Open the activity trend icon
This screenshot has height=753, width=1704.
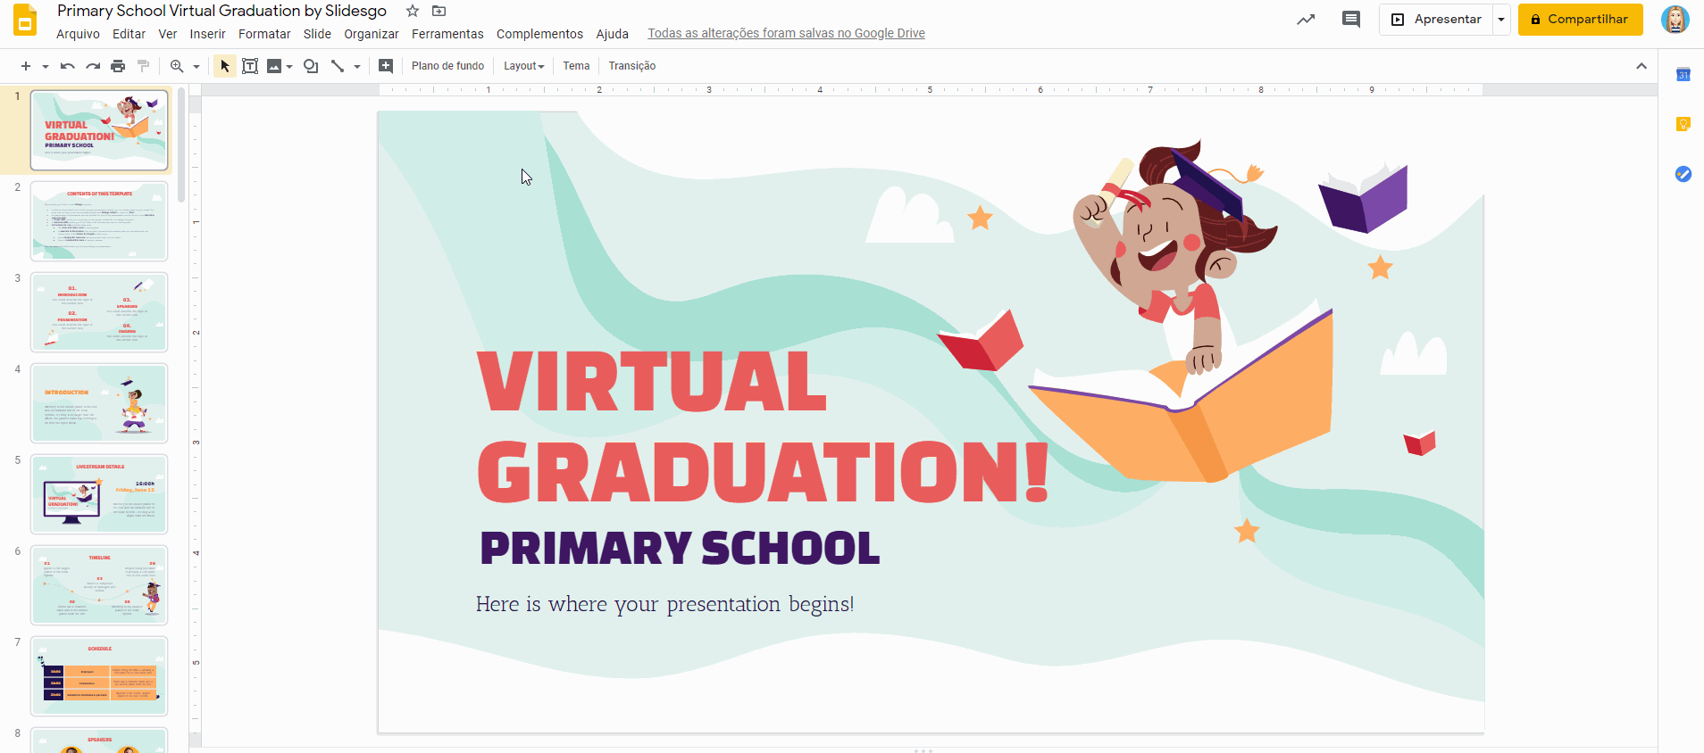[x=1306, y=20]
